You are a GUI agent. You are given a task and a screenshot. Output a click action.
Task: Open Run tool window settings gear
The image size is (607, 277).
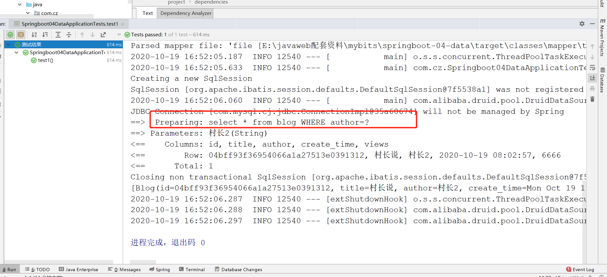(582, 24)
